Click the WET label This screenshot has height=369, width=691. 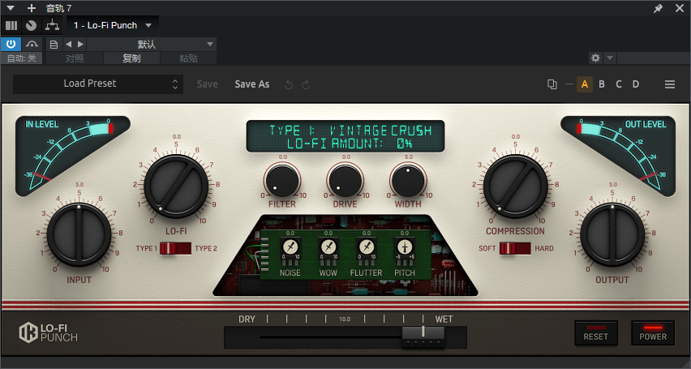[x=444, y=320]
